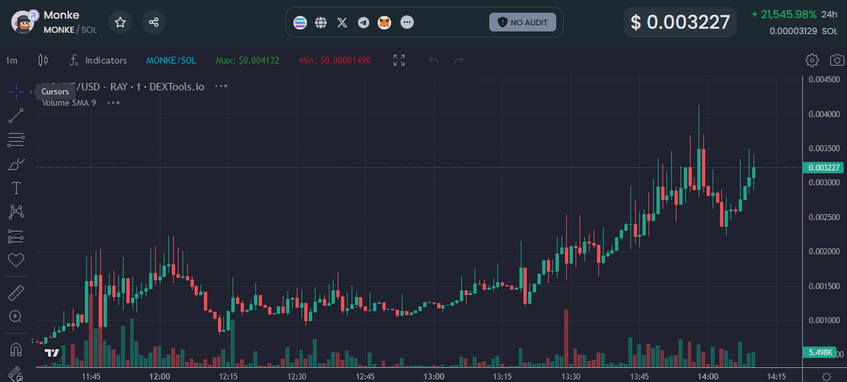Click the TradingView logo on chart

[51, 352]
